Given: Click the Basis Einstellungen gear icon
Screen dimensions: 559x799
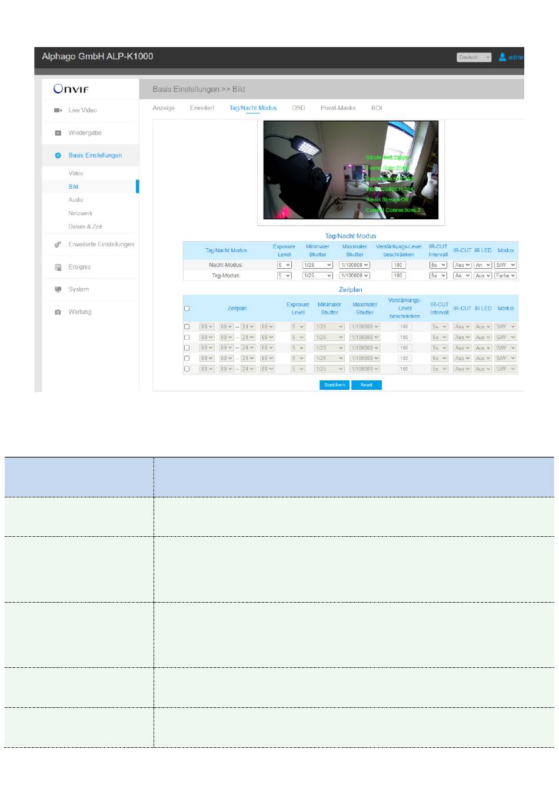Looking at the screenshot, I should click(58, 155).
